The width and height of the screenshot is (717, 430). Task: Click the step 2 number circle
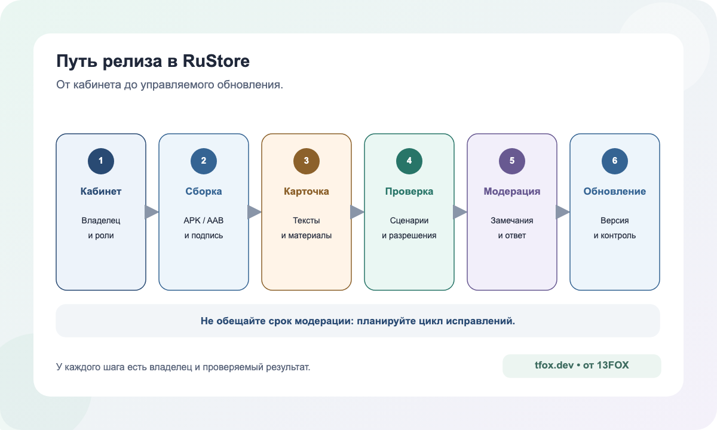tap(204, 161)
